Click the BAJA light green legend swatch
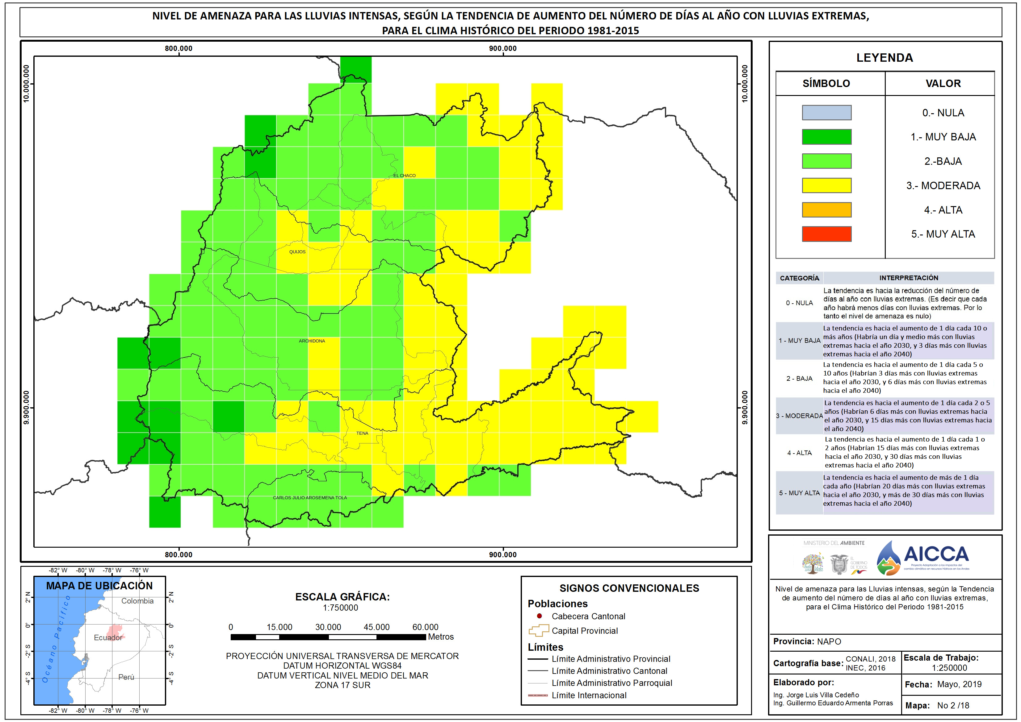 coord(826,161)
